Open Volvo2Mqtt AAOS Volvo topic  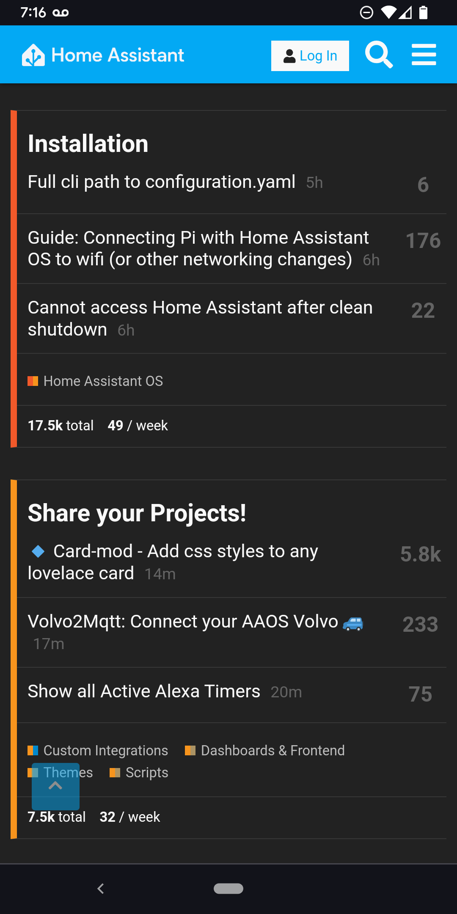[x=183, y=622]
